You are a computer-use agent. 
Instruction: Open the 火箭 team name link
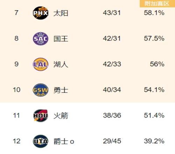point(61,116)
